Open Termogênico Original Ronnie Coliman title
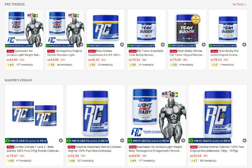The width and height of the screenshot is (252, 168). pos(65,53)
